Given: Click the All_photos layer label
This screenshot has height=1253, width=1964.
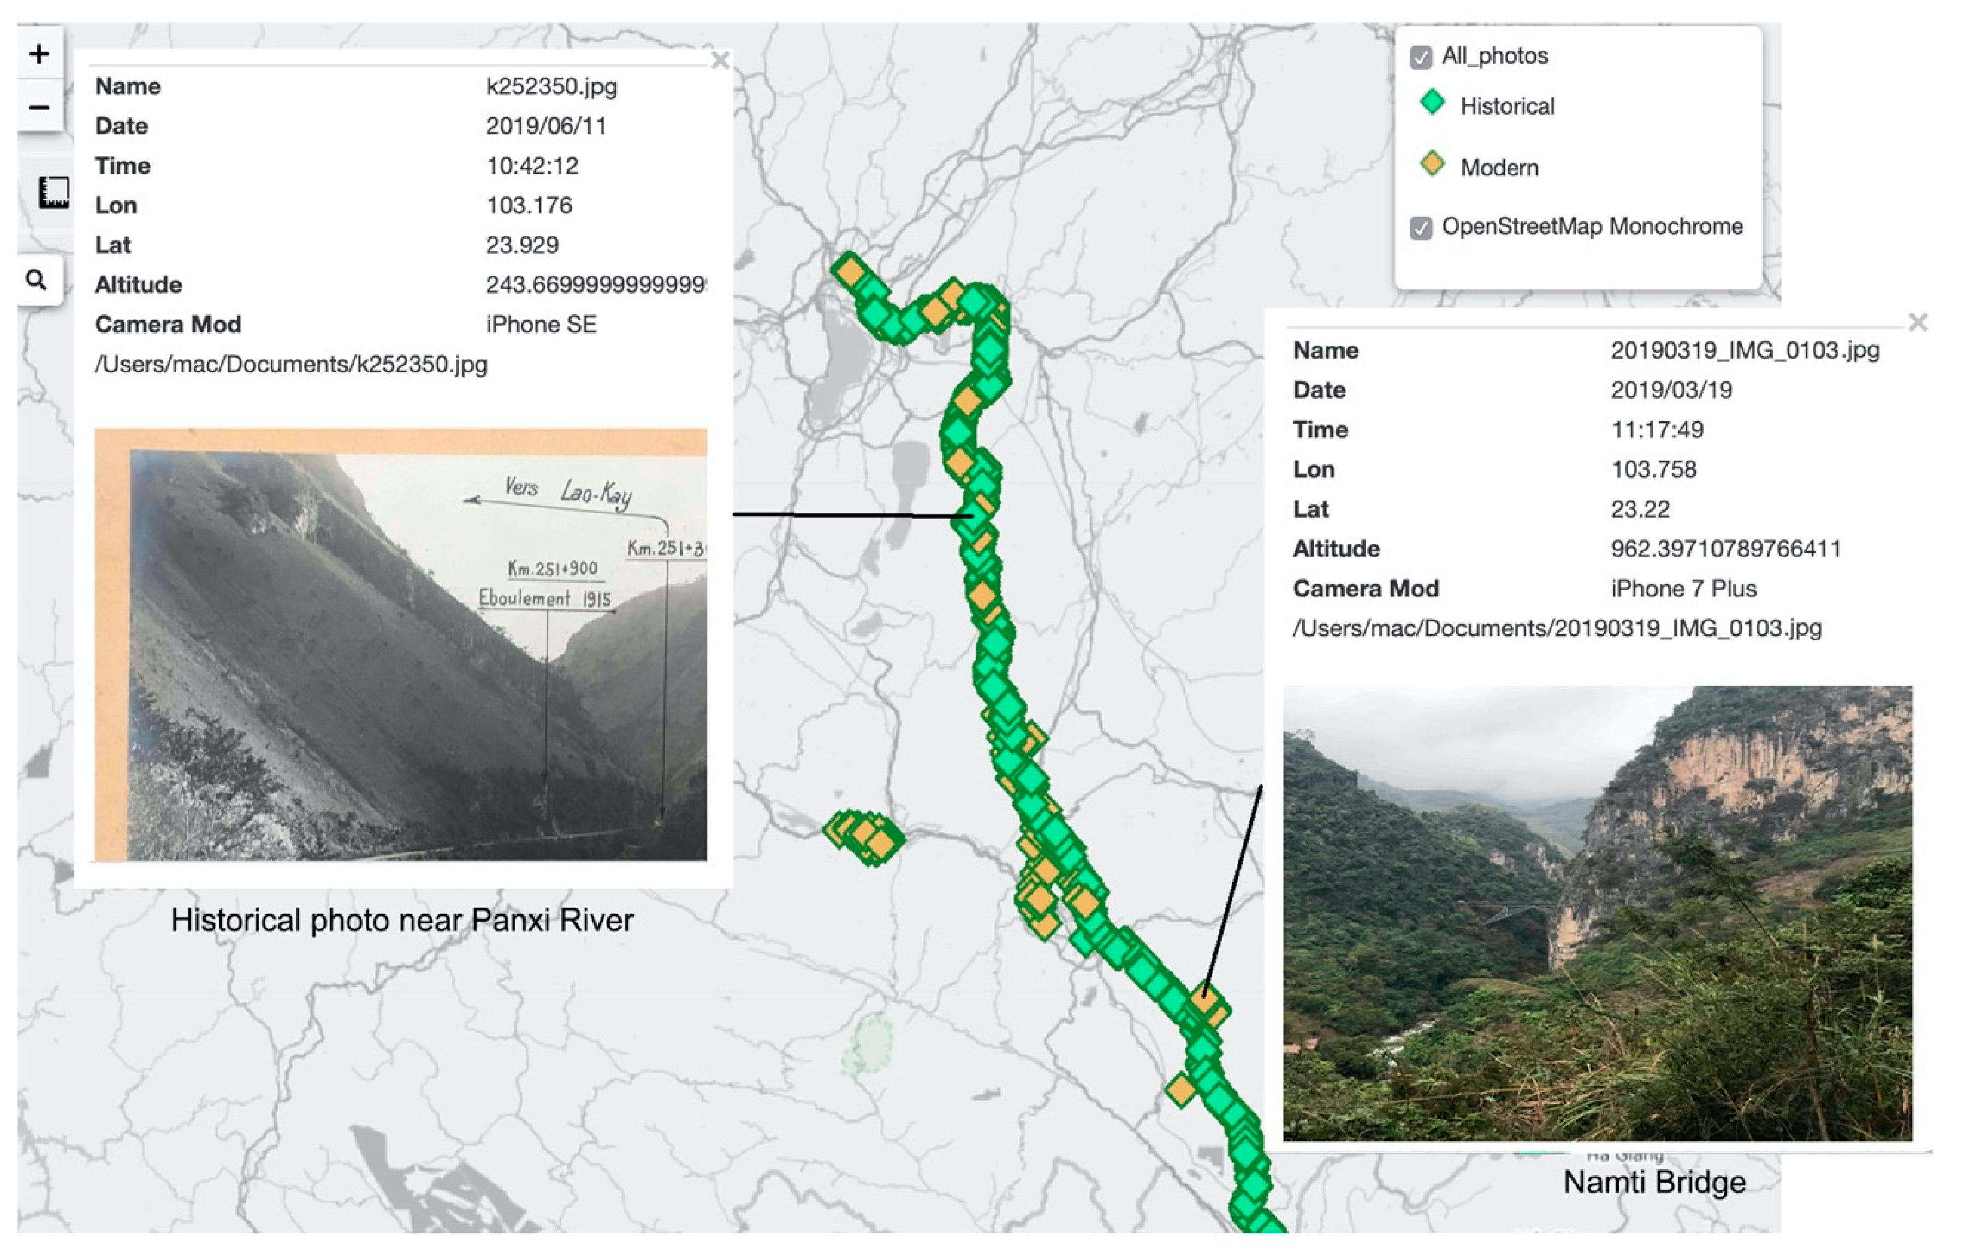Looking at the screenshot, I should (1494, 56).
